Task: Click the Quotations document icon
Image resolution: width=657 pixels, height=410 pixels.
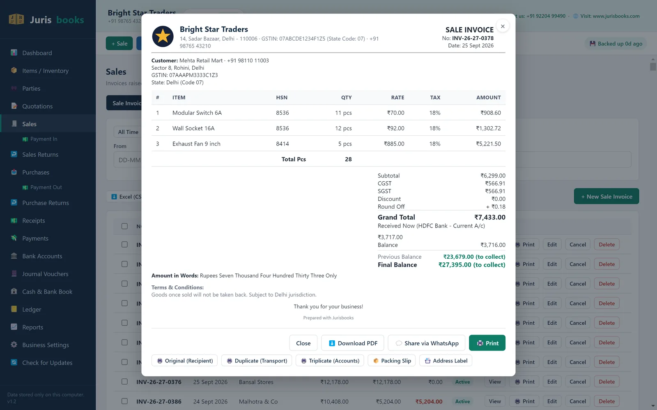Action: (14, 106)
